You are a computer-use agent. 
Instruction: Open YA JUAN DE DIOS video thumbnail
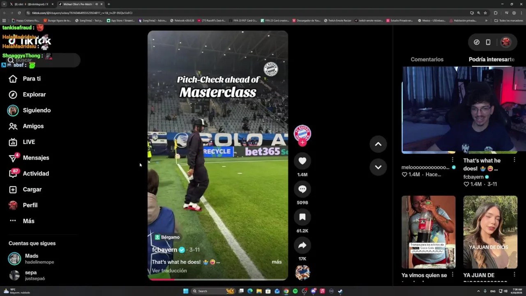click(x=490, y=232)
